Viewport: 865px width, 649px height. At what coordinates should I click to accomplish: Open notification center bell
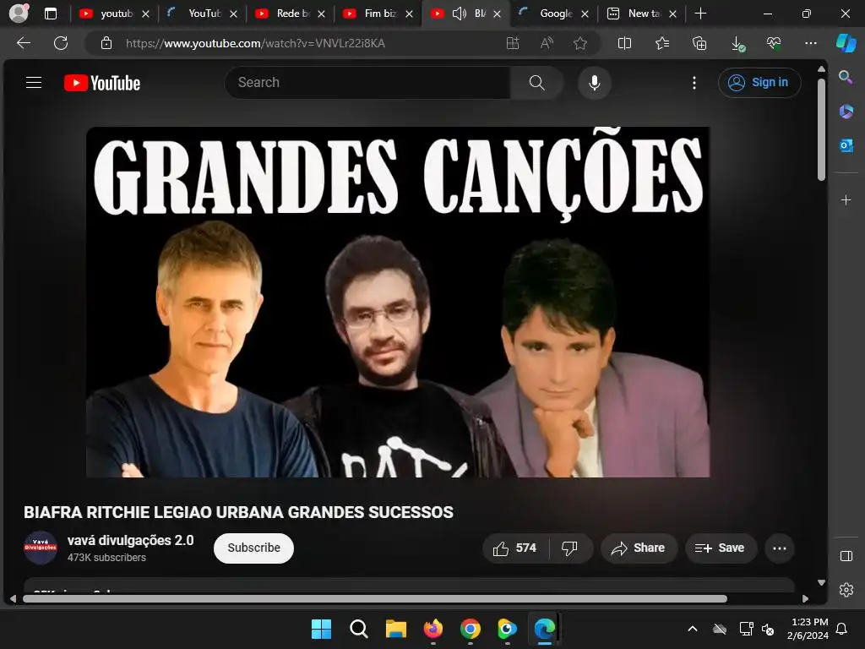pos(842,629)
